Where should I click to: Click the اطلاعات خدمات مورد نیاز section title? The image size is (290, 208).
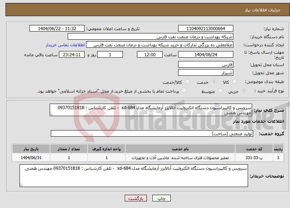coord(258,121)
